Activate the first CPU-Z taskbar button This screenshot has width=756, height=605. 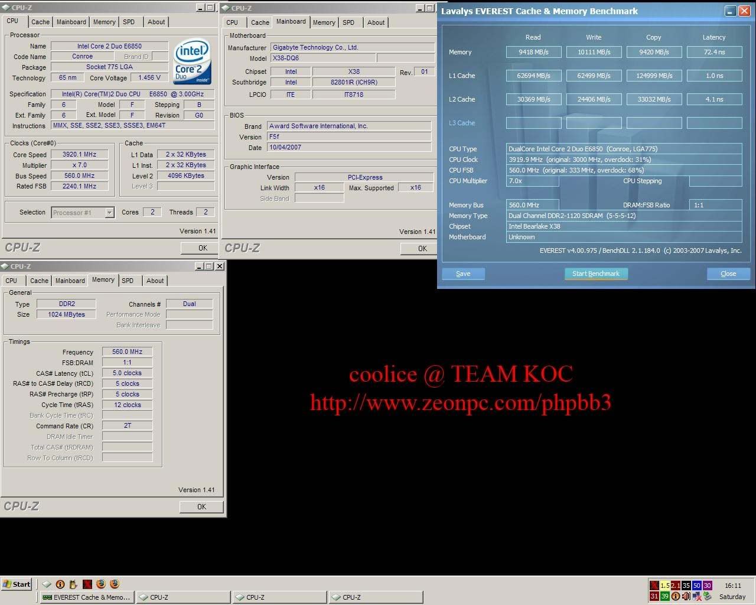click(x=183, y=597)
